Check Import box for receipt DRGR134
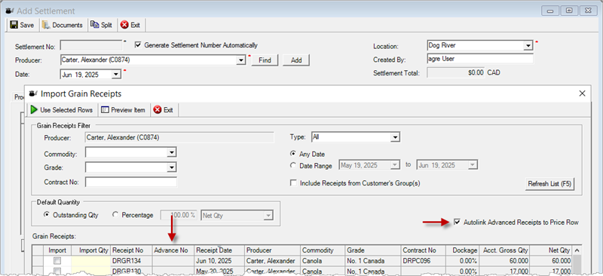Image resolution: width=603 pixels, height=276 pixels. point(57,261)
